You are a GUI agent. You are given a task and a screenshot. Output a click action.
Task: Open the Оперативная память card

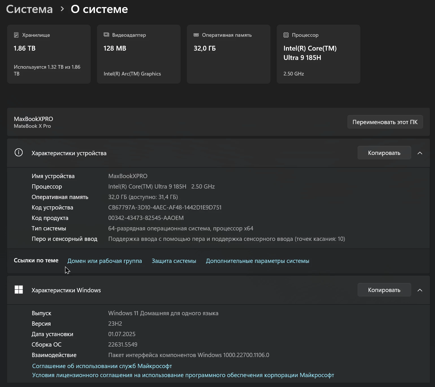pos(229,54)
